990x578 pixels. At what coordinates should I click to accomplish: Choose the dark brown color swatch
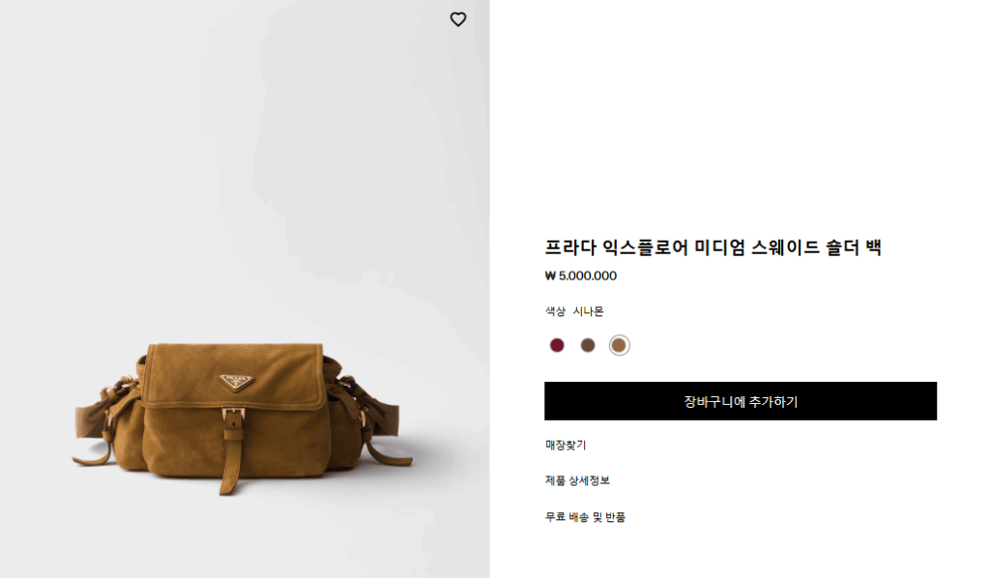588,345
